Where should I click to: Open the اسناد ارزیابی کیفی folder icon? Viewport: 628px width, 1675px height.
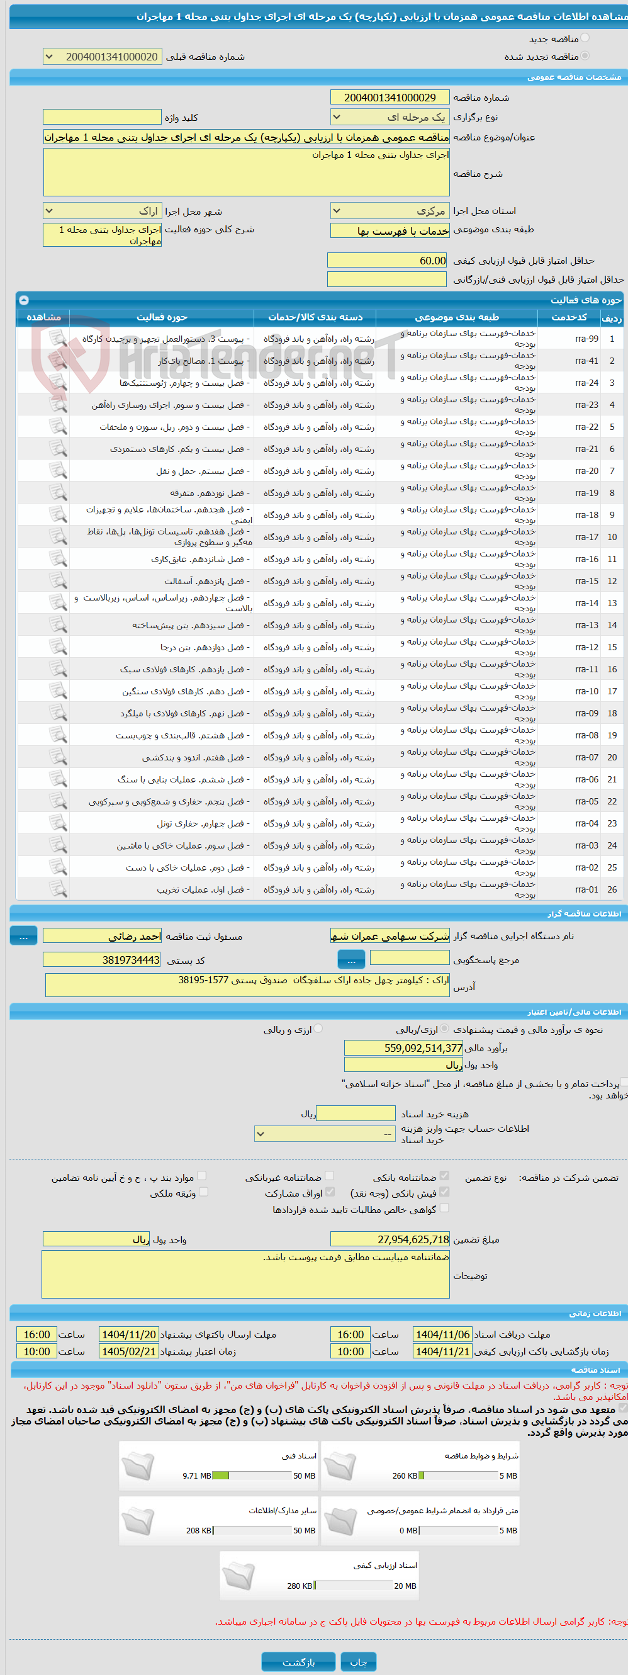coord(238,1576)
